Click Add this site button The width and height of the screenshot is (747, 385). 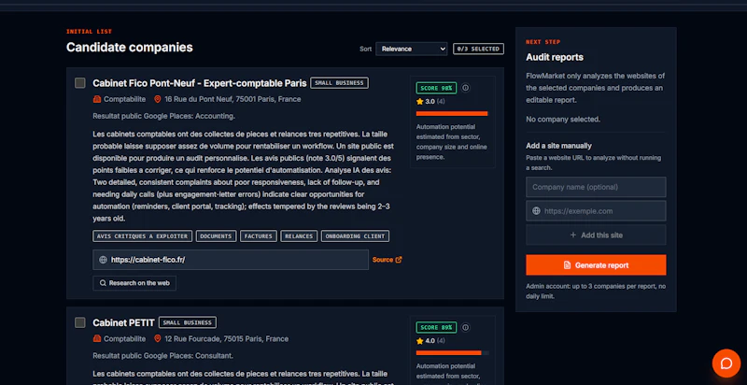(x=596, y=235)
